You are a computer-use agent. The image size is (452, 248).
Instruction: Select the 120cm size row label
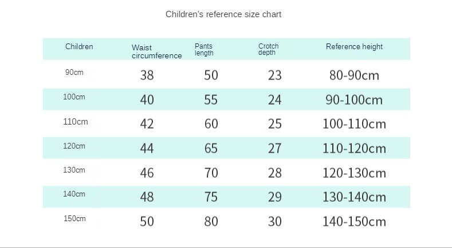click(74, 146)
